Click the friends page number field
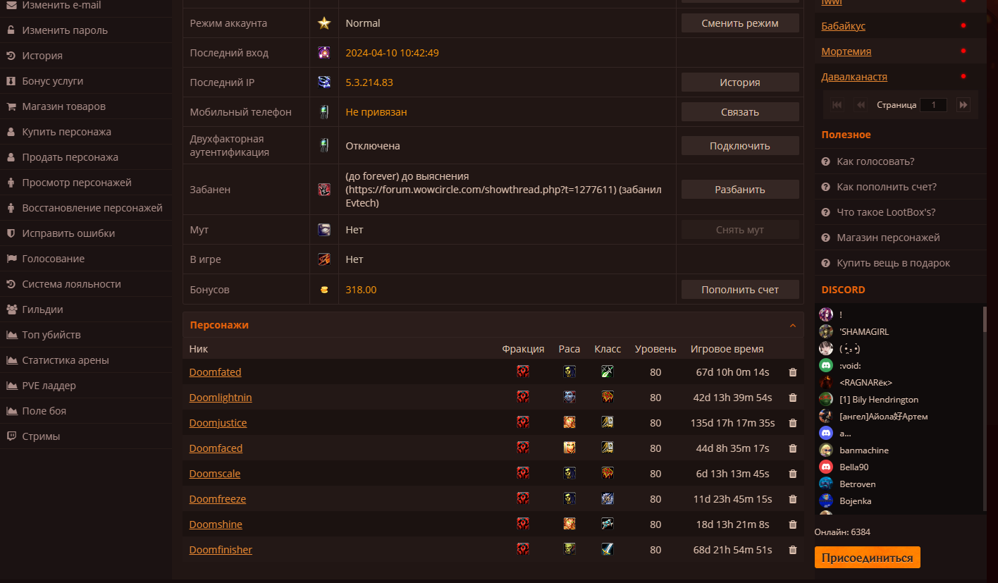This screenshot has height=583, width=998. point(934,105)
